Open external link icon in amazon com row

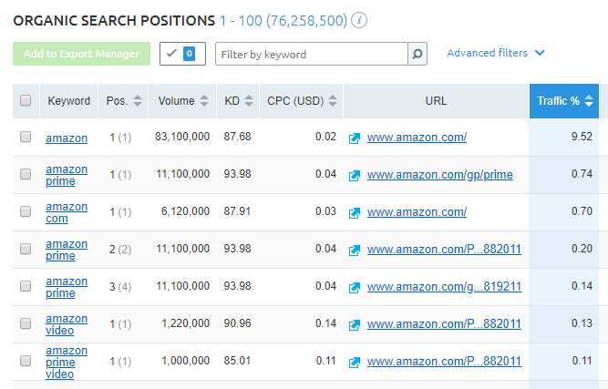pyautogui.click(x=355, y=213)
